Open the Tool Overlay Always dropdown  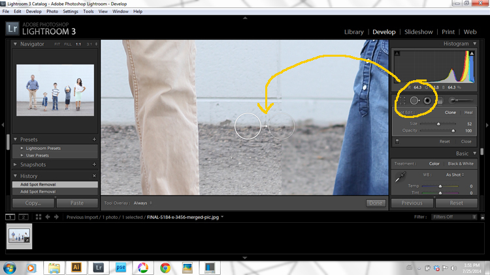(x=143, y=203)
